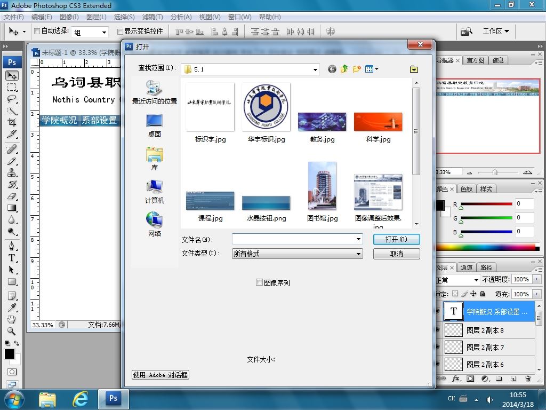Click the 使用 Adobe 对话框 button
The image size is (546, 410).
pyautogui.click(x=160, y=375)
